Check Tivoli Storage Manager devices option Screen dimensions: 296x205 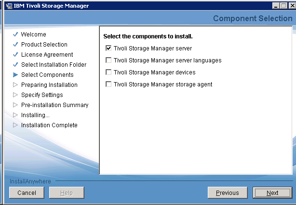click(108, 72)
